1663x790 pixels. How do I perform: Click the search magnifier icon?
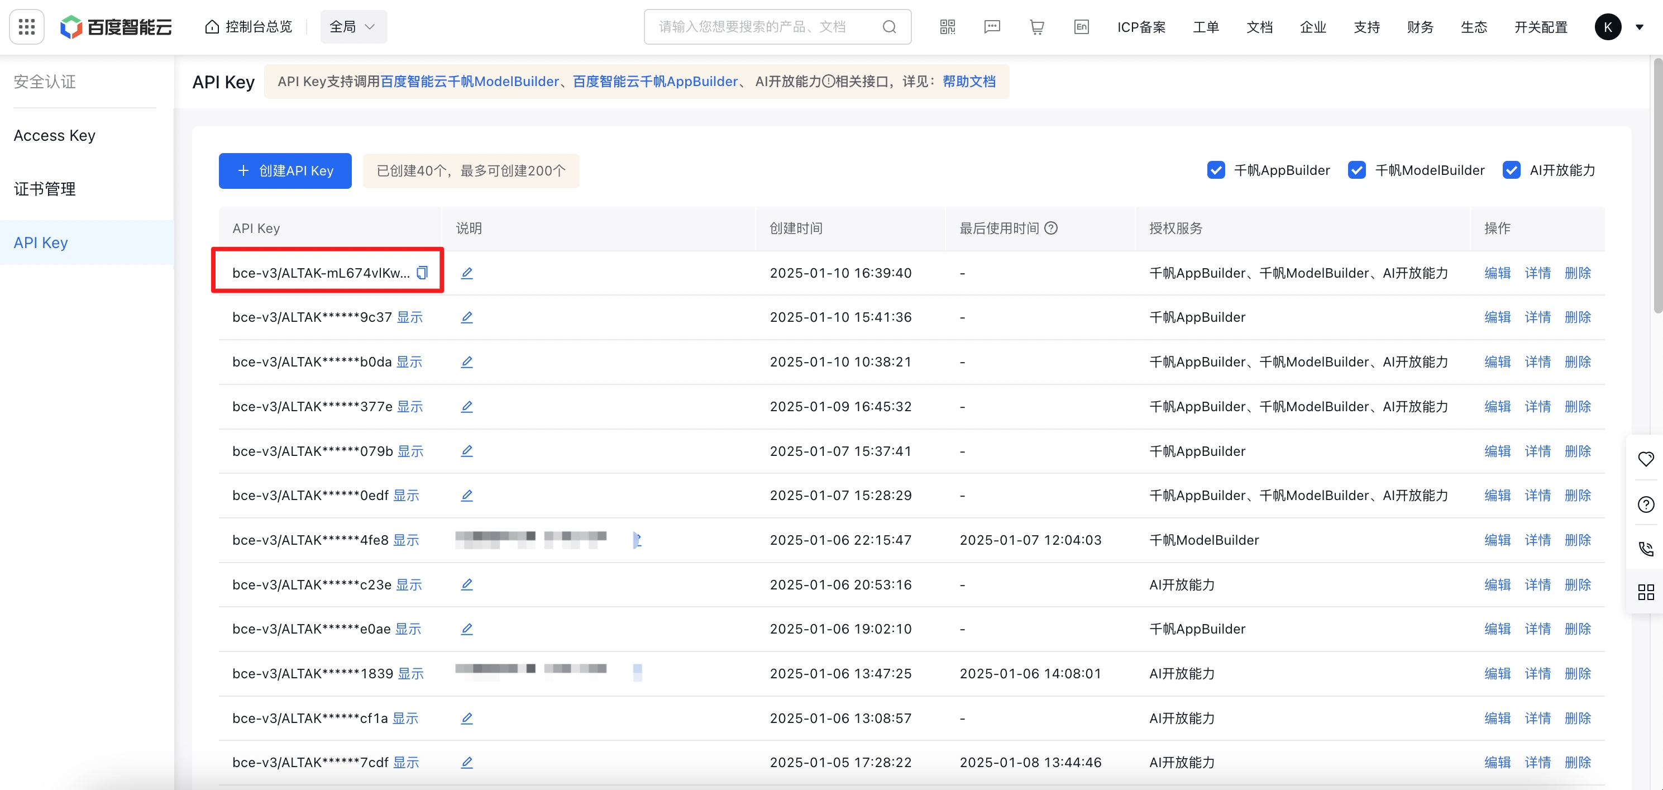[x=889, y=26]
